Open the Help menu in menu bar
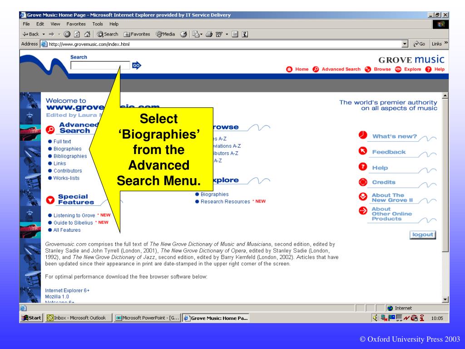The width and height of the screenshot is (465, 349). point(114,24)
